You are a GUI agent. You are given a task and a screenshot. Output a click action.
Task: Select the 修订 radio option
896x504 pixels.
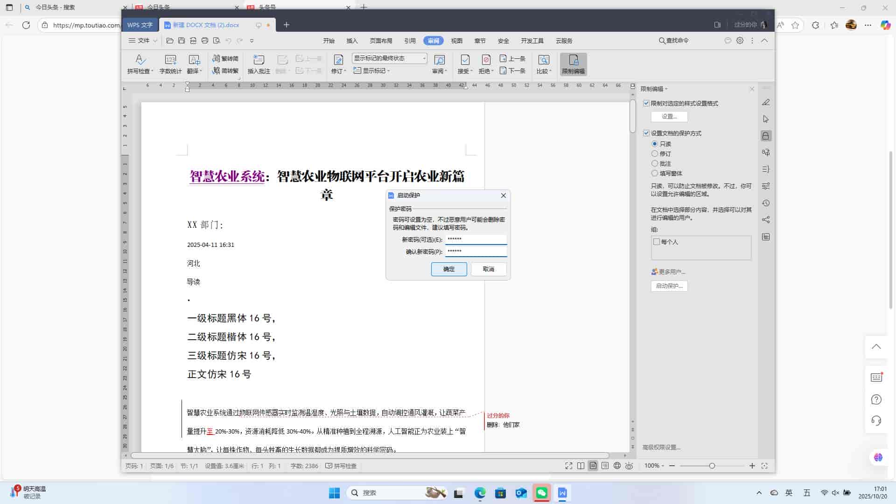pyautogui.click(x=655, y=154)
